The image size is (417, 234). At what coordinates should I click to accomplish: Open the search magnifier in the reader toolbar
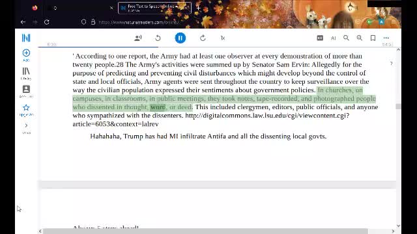(x=346, y=38)
